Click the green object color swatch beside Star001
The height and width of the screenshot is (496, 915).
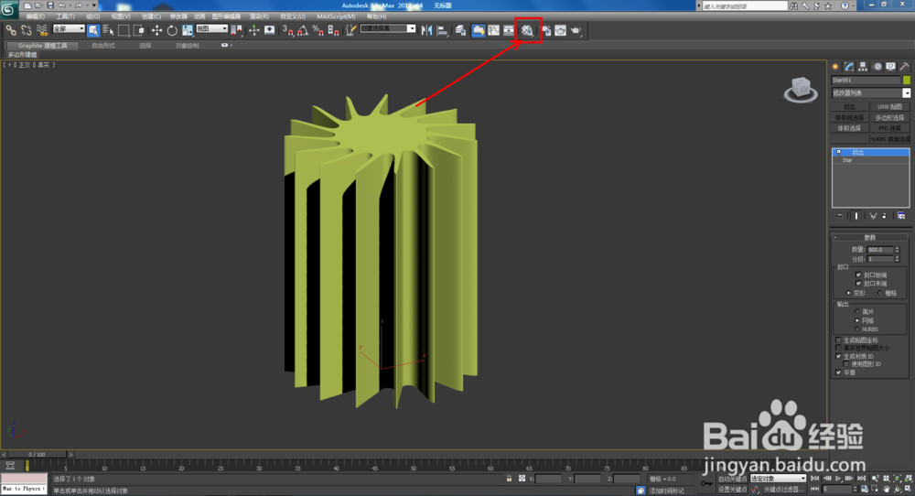[x=907, y=81]
